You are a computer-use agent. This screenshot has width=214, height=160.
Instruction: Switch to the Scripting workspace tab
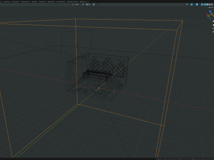click(82, 2)
